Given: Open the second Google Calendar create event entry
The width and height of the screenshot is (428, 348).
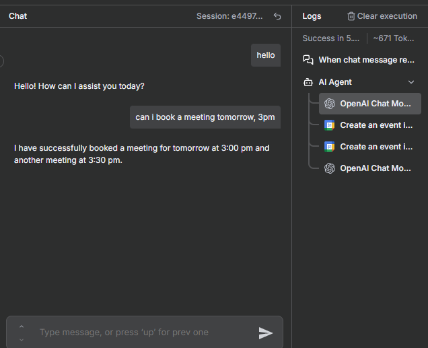Looking at the screenshot, I should (x=369, y=147).
